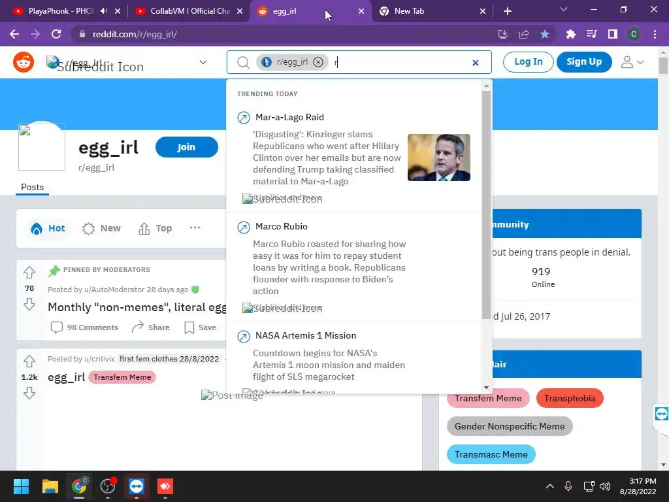Filter by Transphobia flair
Screen dimensions: 669x502
(x=570, y=398)
